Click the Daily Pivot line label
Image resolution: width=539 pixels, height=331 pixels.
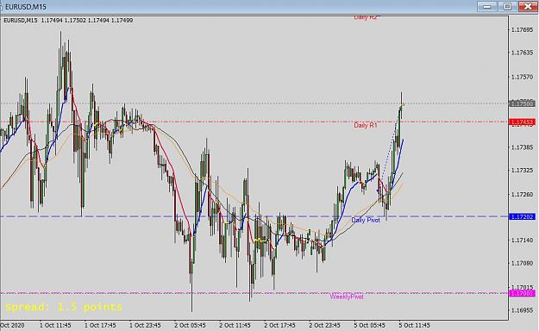tap(366, 220)
